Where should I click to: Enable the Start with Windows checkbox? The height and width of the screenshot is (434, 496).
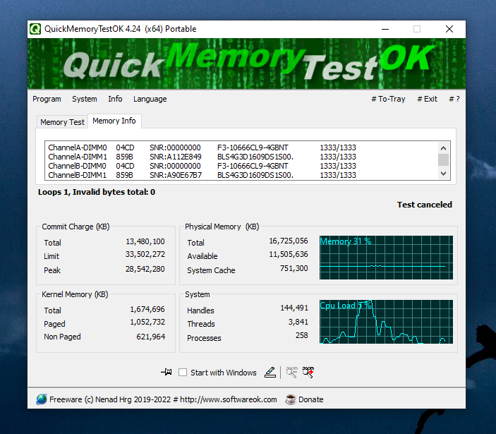[183, 373]
